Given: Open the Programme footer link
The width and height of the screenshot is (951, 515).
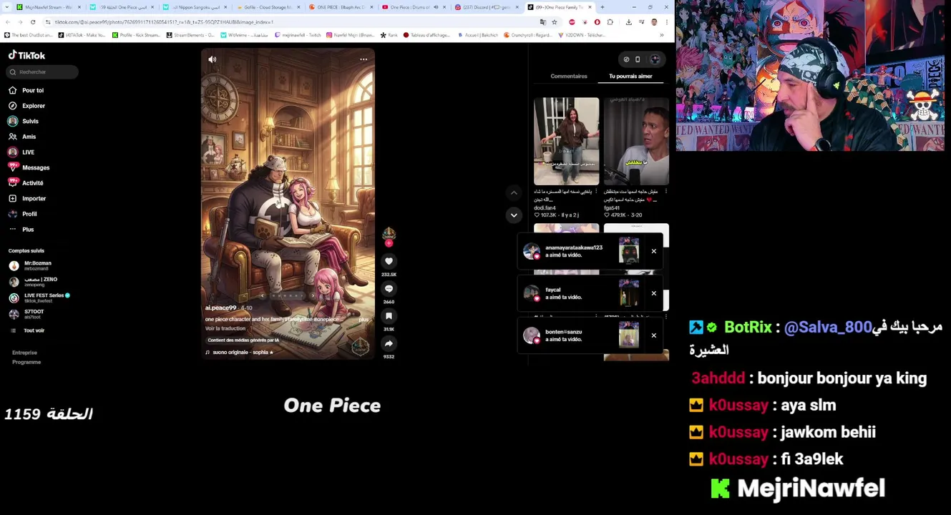Looking at the screenshot, I should 26,362.
